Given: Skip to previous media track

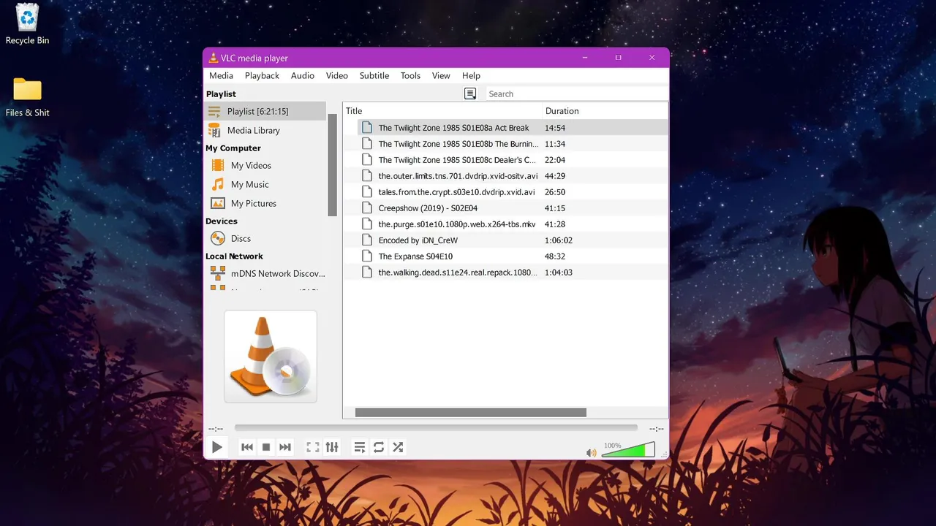Looking at the screenshot, I should (x=247, y=447).
